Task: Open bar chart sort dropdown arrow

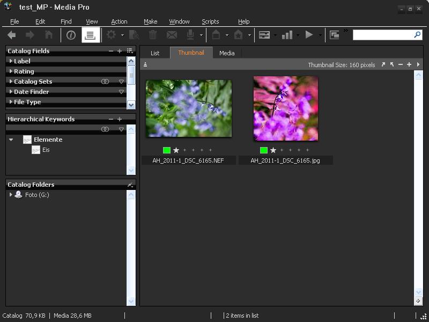Action: (298, 35)
